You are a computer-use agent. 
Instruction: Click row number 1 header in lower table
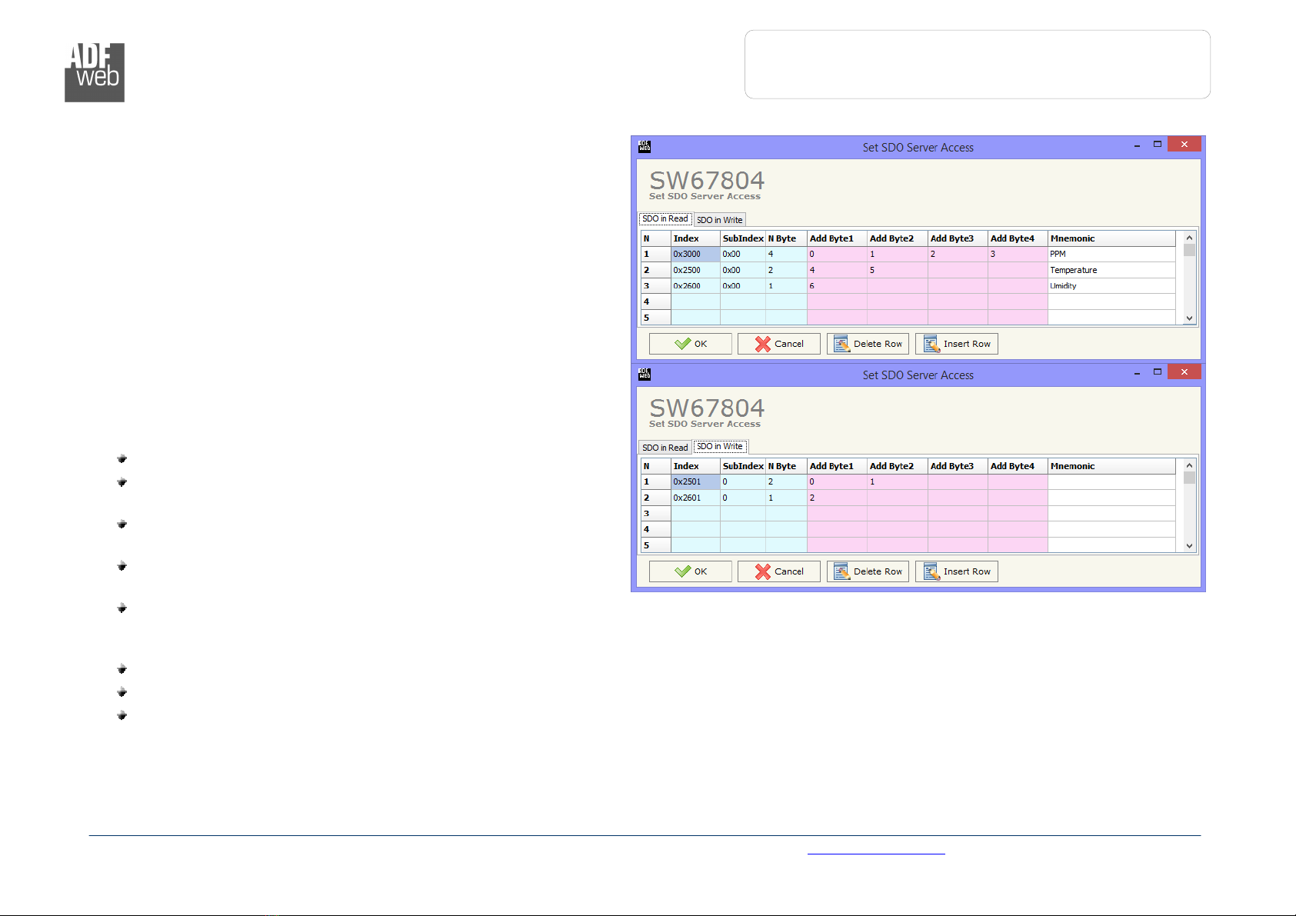(x=656, y=481)
